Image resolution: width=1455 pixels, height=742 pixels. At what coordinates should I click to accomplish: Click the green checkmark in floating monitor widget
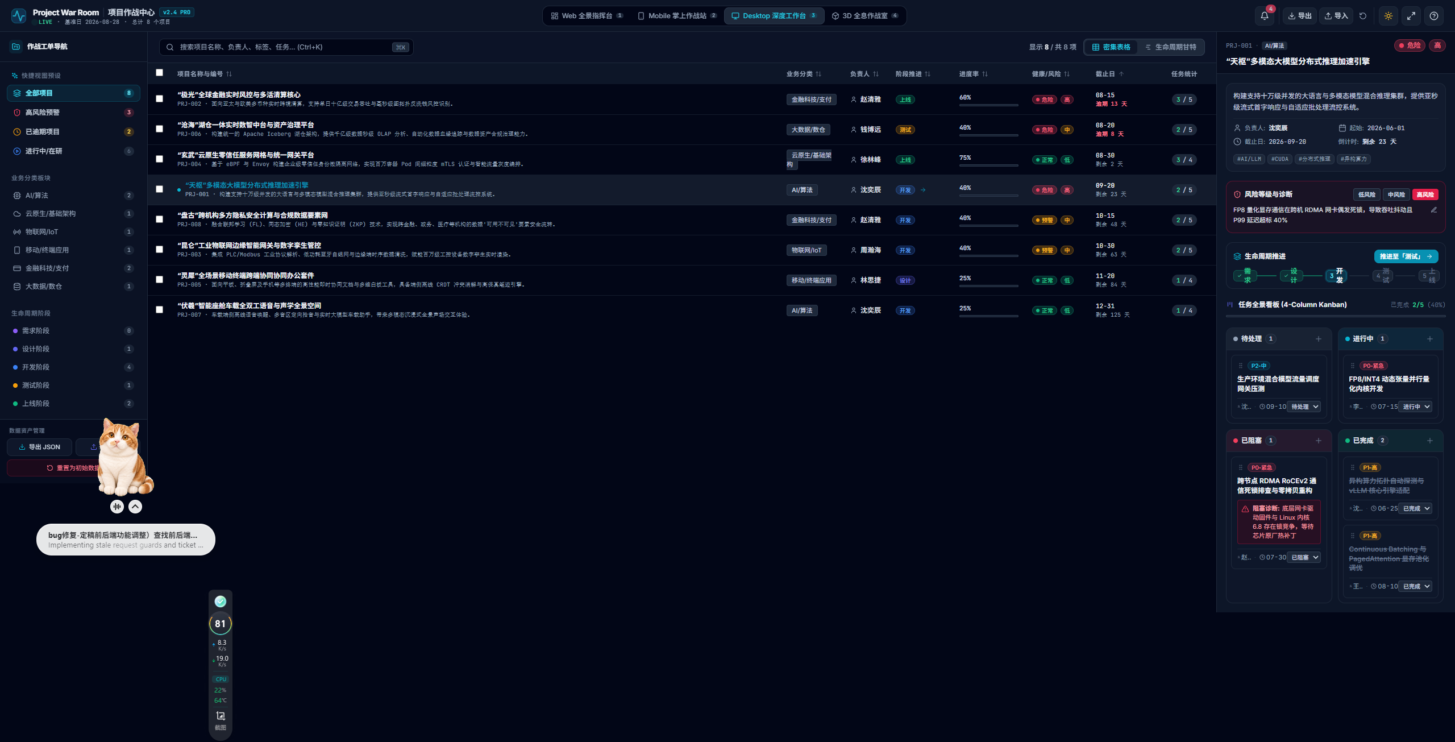(221, 602)
